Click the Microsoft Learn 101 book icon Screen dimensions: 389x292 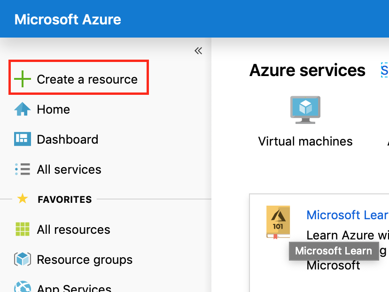278,223
